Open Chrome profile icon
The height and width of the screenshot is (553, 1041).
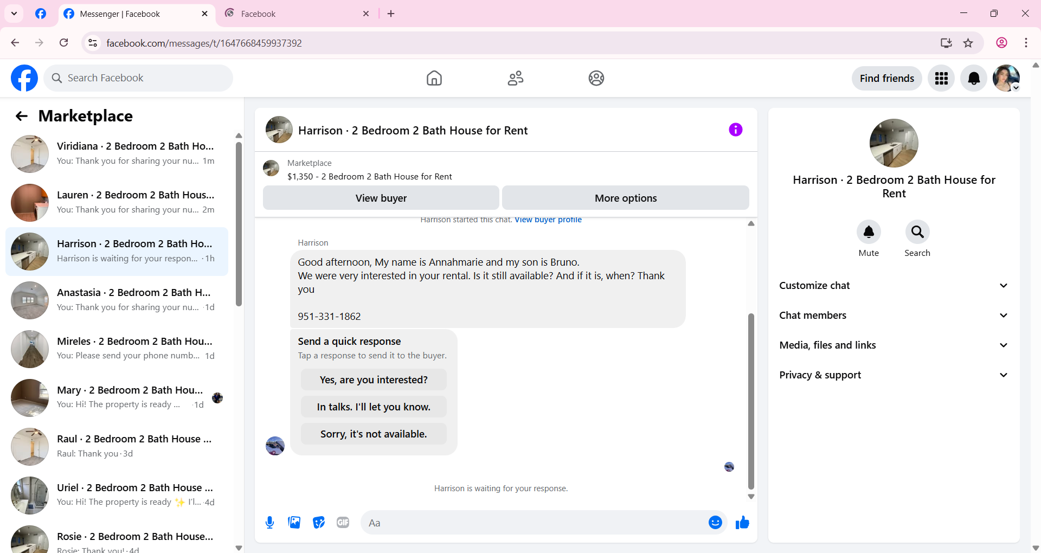pos(1001,43)
